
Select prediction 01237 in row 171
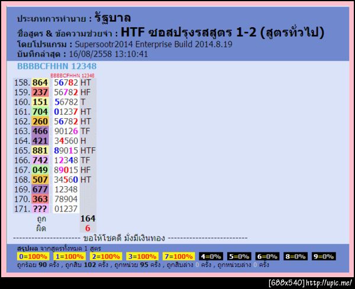(x=66, y=209)
